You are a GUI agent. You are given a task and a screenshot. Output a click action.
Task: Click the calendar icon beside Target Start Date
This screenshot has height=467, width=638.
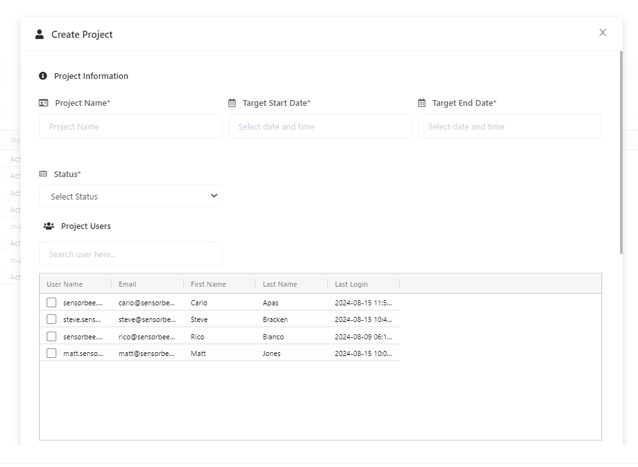pyautogui.click(x=232, y=103)
